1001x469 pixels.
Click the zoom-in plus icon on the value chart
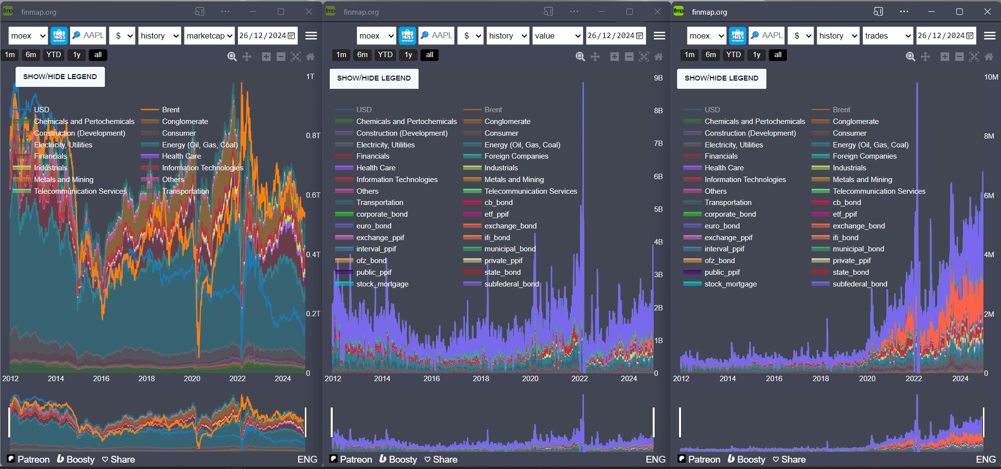tap(615, 57)
